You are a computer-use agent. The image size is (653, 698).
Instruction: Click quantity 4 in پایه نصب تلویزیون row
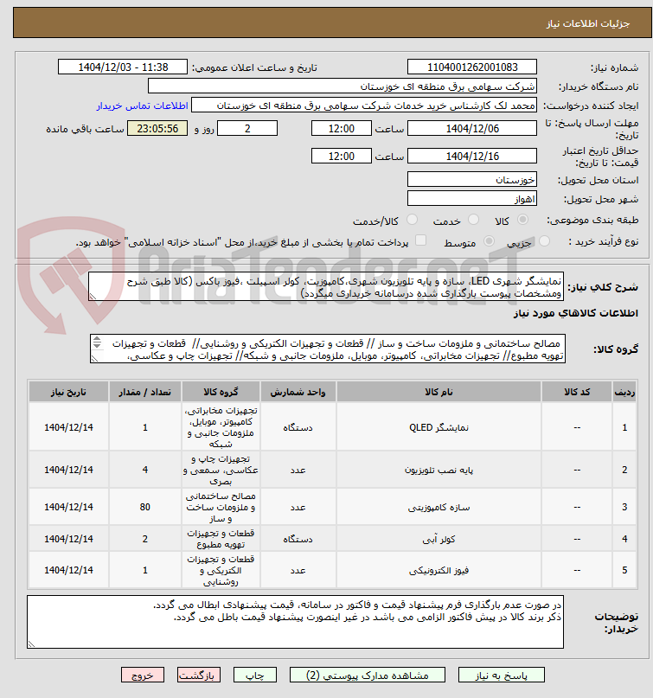click(144, 470)
